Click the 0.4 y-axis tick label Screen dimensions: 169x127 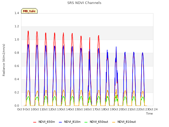tap(17, 79)
